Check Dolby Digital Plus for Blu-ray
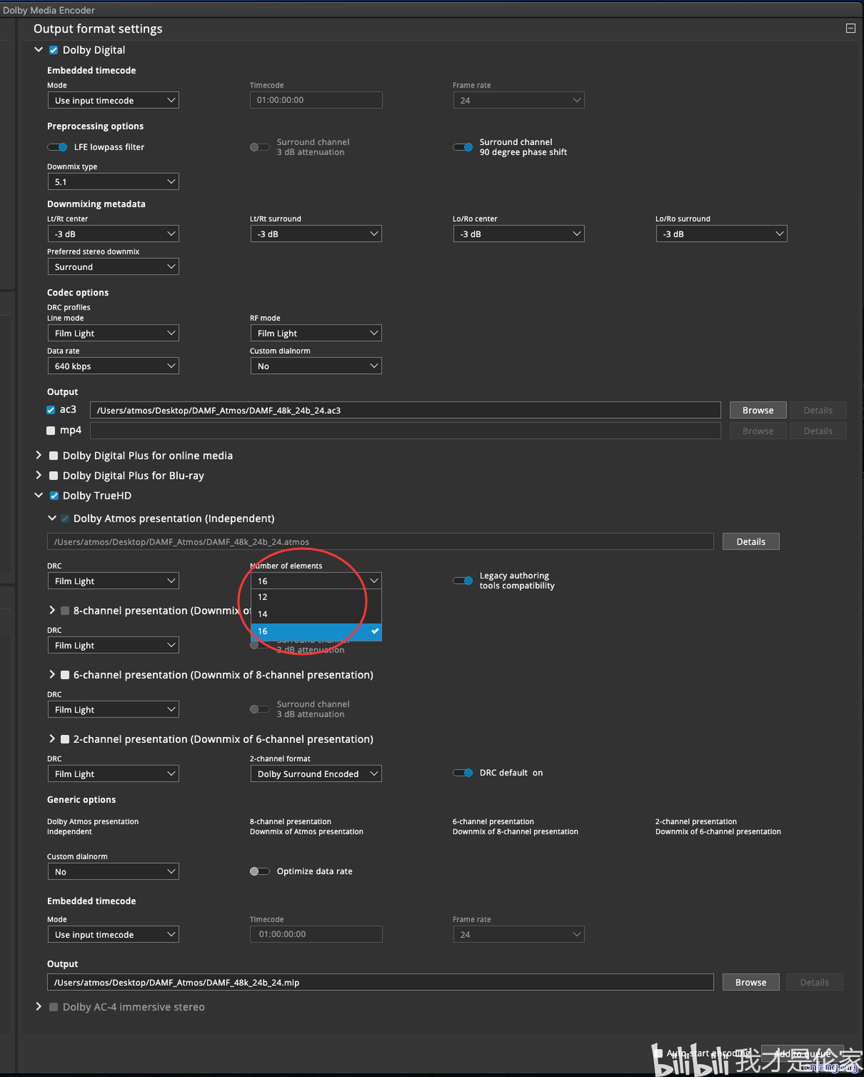This screenshot has height=1077, width=864. pyautogui.click(x=54, y=475)
